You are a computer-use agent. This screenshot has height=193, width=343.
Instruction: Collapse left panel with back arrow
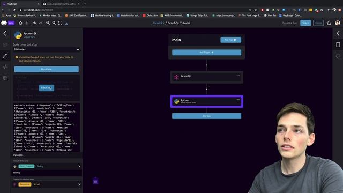(5, 33)
